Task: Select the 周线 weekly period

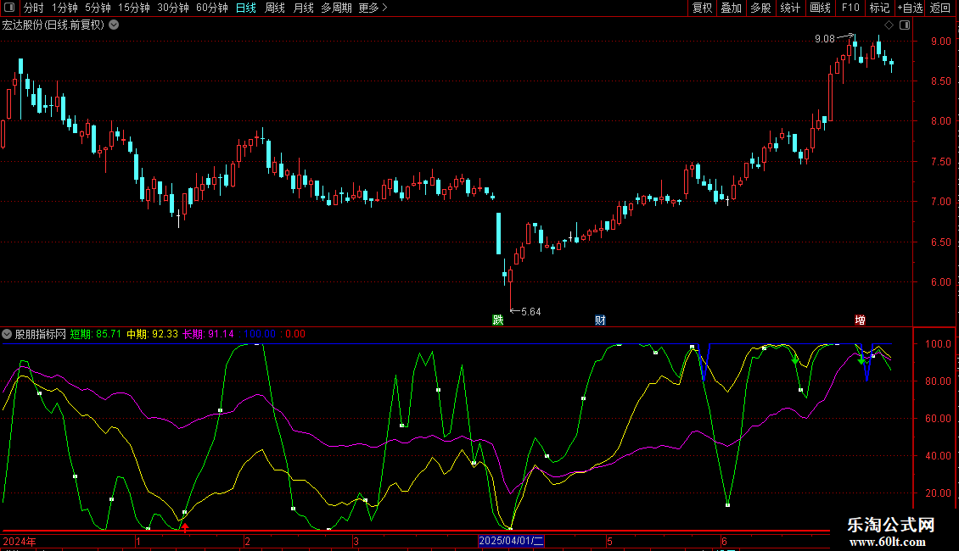Action: [275, 8]
